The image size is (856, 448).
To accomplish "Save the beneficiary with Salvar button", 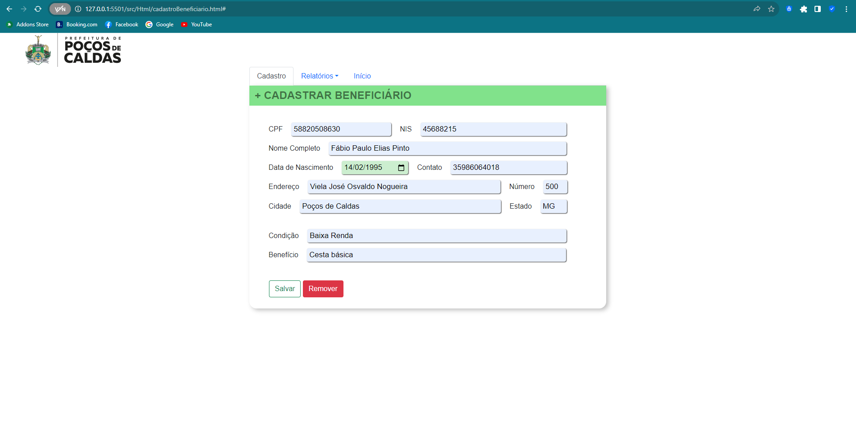I will [x=285, y=289].
